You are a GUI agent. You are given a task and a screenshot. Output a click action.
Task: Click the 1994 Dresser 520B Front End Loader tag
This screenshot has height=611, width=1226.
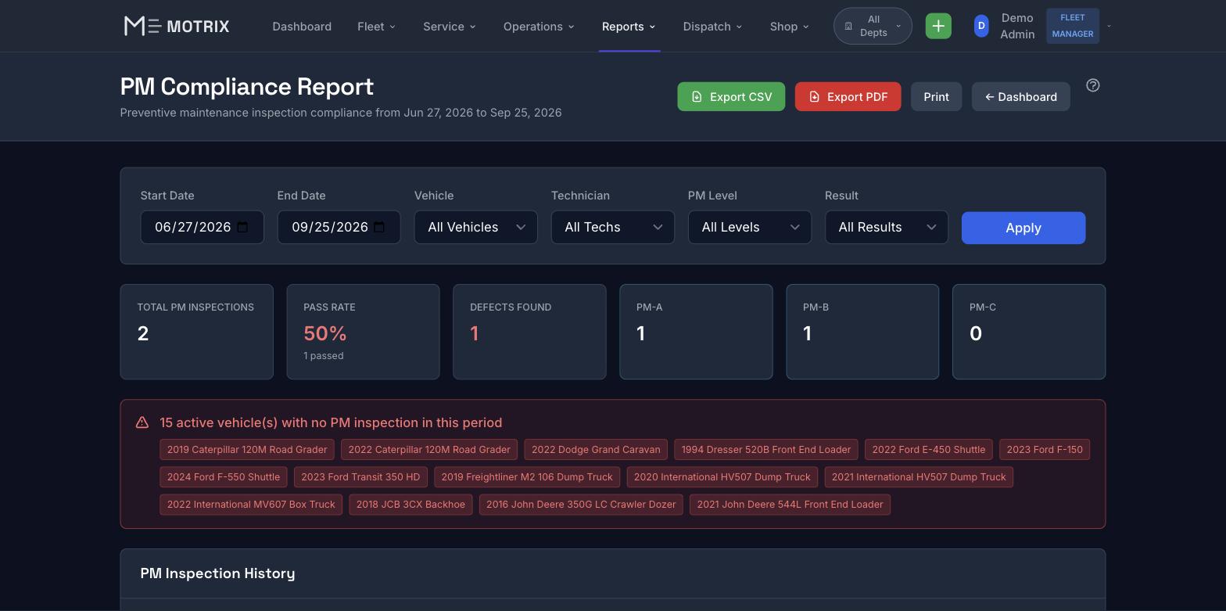pyautogui.click(x=765, y=450)
